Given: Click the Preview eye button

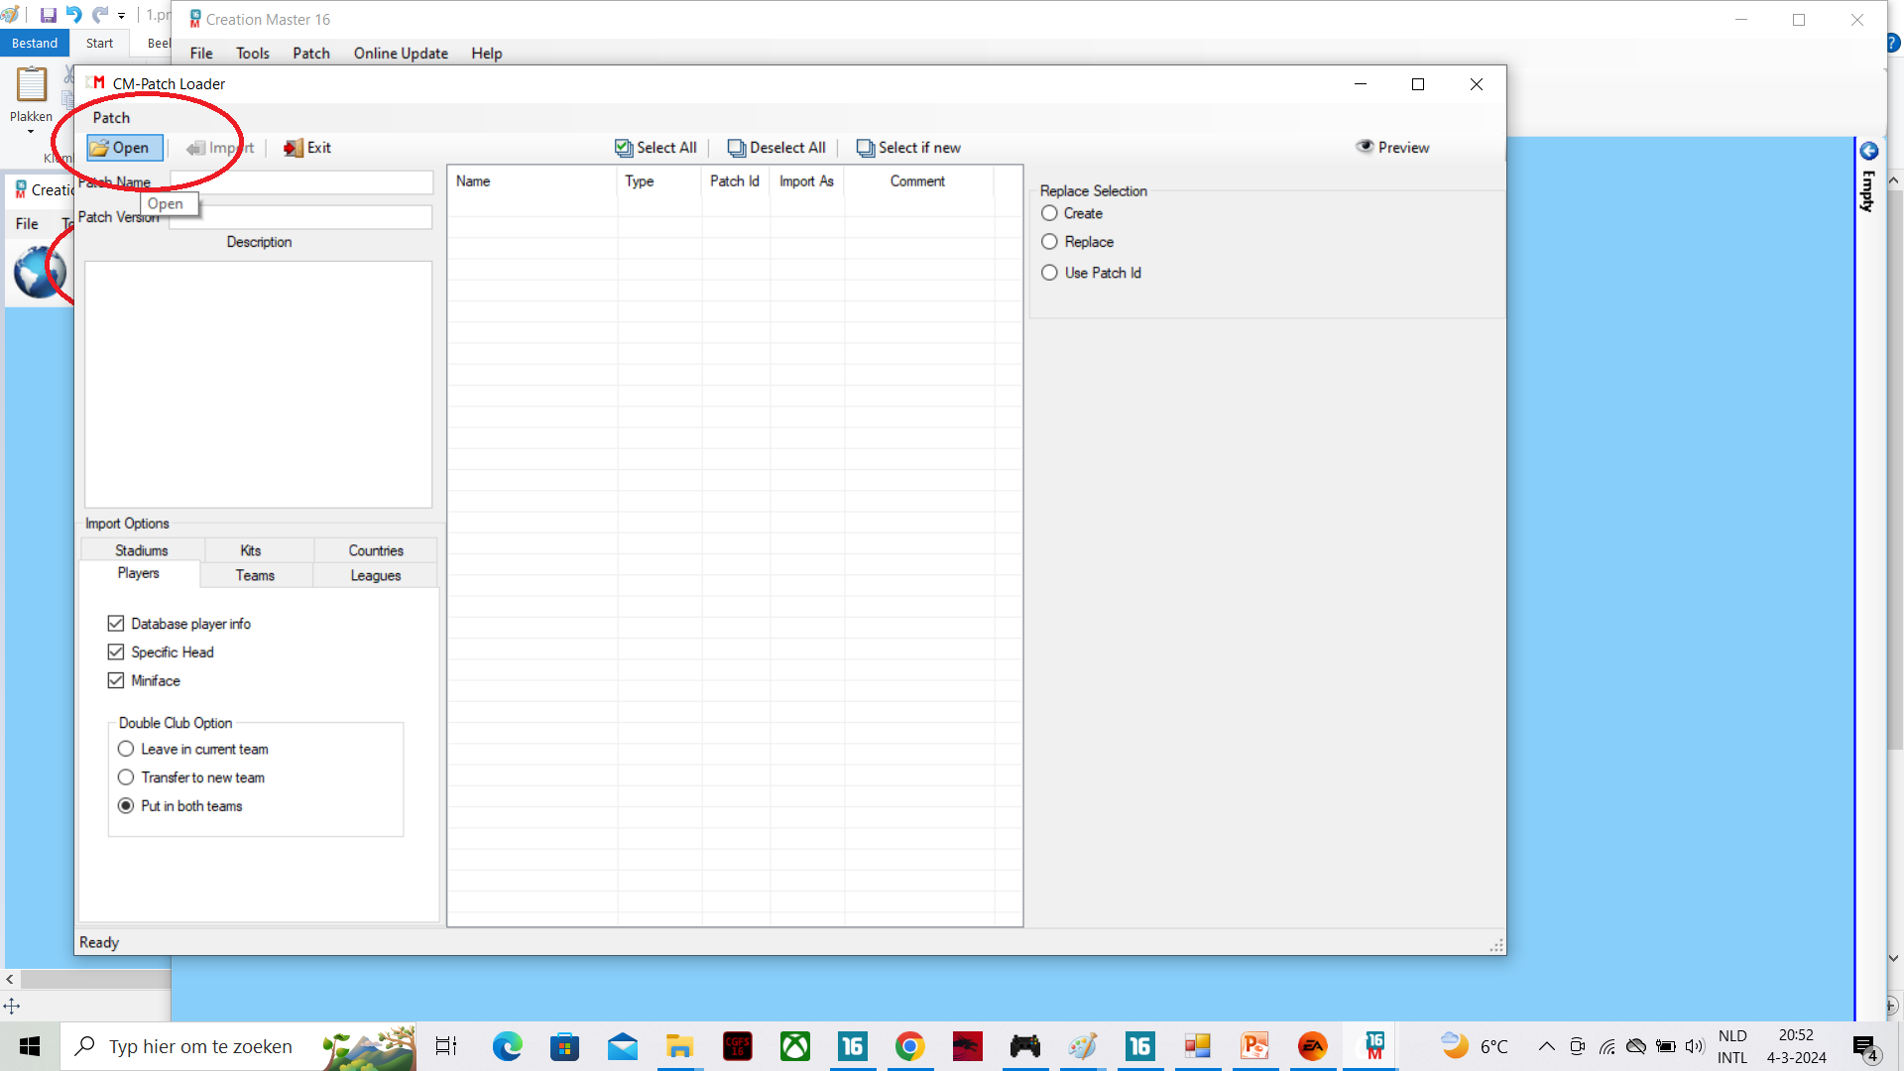Looking at the screenshot, I should [x=1392, y=148].
